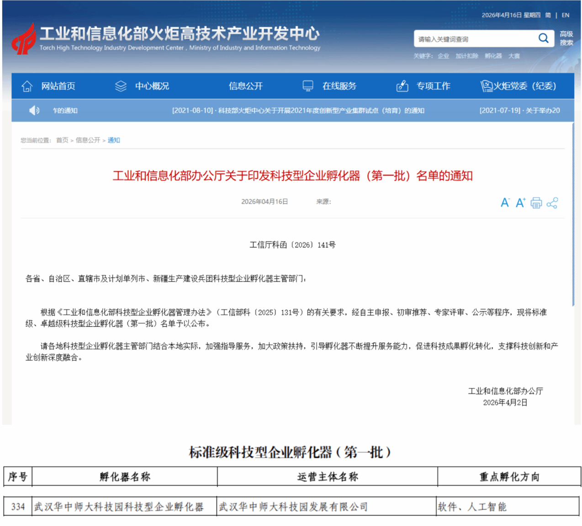Open the 在线服务 menu
Image resolution: width=582 pixels, height=526 pixels.
click(x=339, y=86)
